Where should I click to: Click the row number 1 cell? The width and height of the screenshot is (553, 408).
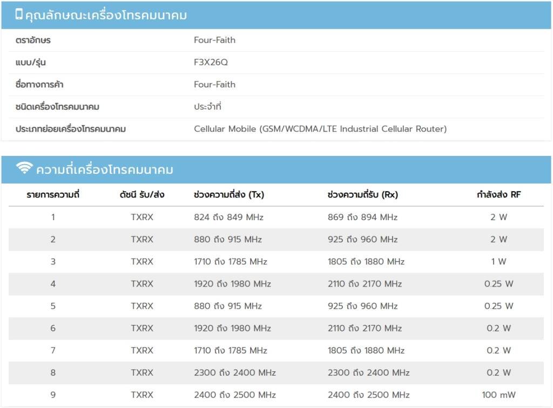click(x=53, y=217)
